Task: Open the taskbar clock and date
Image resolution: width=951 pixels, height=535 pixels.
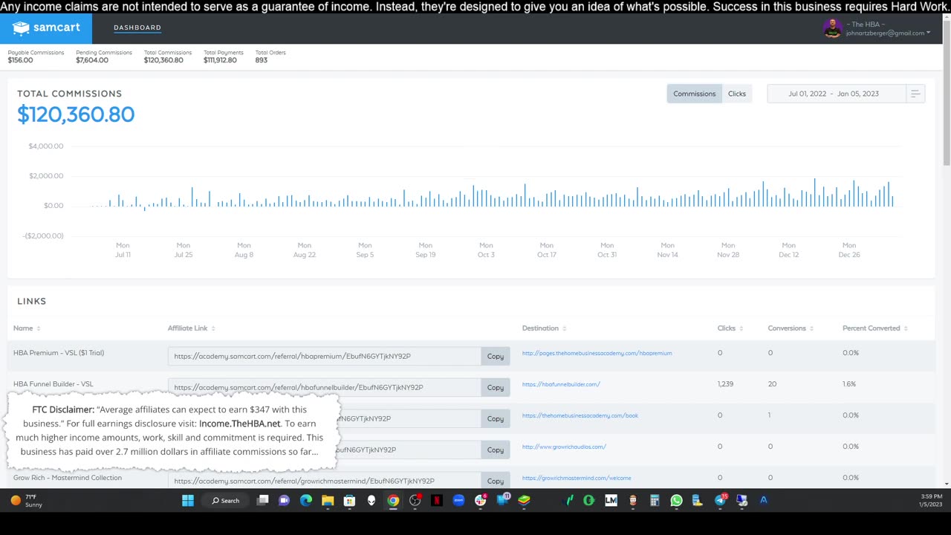Action: (x=930, y=500)
